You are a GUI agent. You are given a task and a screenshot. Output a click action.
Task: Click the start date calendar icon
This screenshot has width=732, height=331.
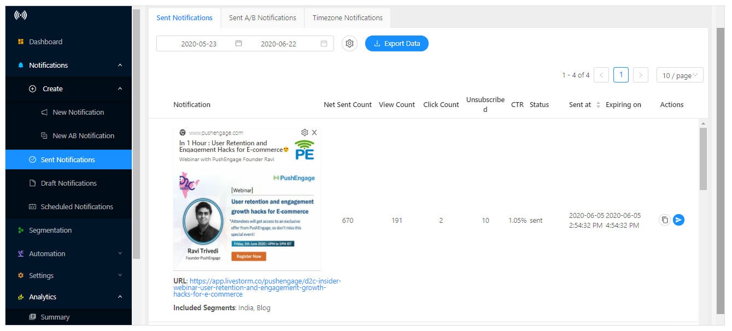(x=238, y=43)
